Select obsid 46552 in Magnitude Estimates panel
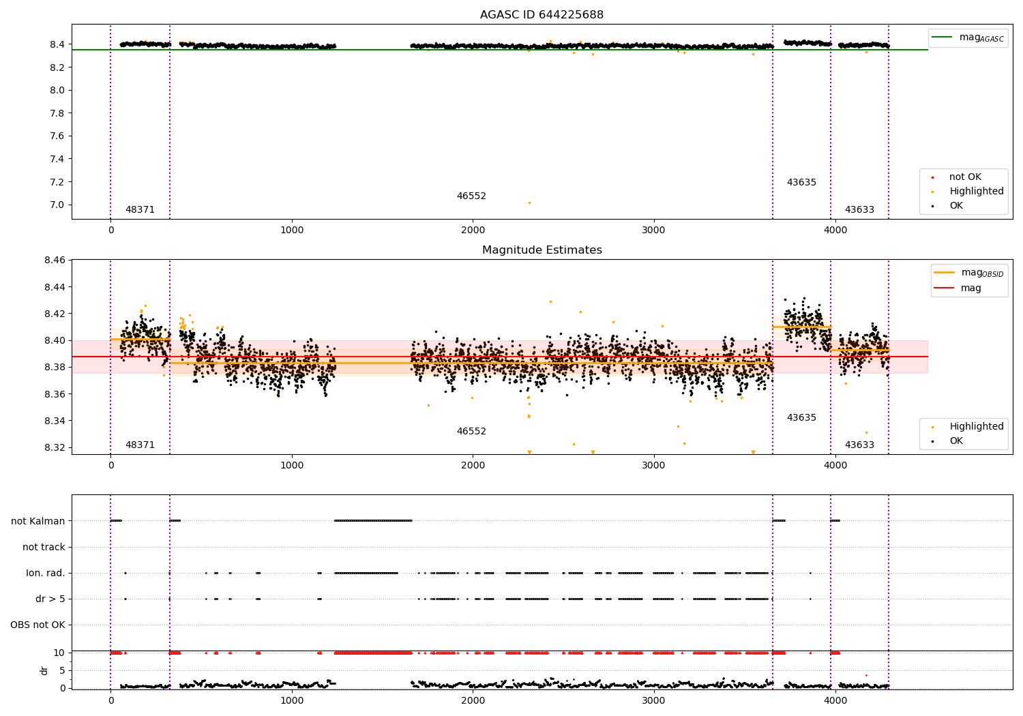Image resolution: width=1023 pixels, height=716 pixels. point(471,432)
